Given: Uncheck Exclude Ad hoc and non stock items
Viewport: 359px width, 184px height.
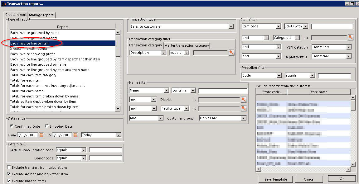Looking at the screenshot, I should pyautogui.click(x=9, y=174).
